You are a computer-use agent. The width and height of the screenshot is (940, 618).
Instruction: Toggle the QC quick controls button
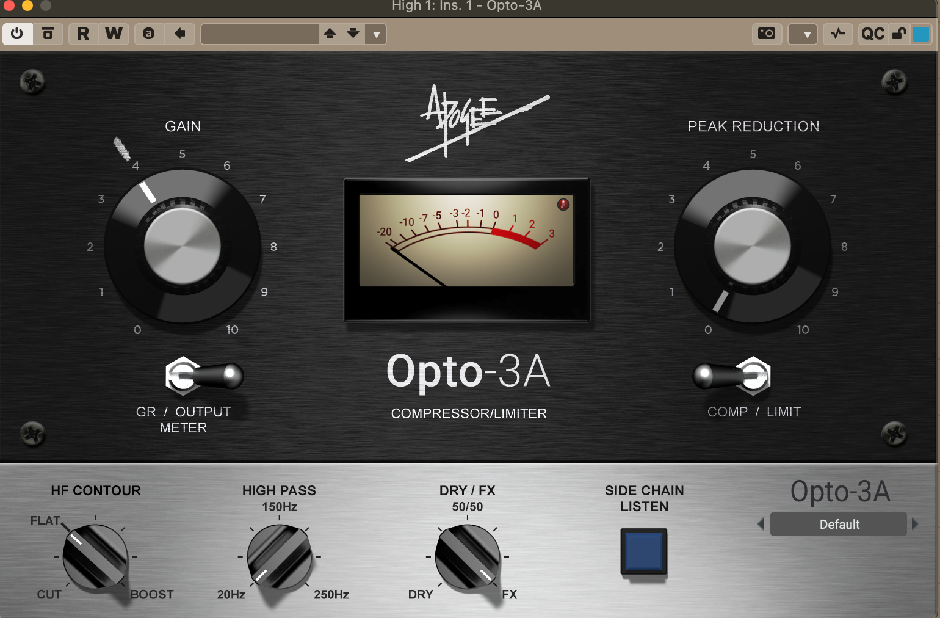(873, 34)
